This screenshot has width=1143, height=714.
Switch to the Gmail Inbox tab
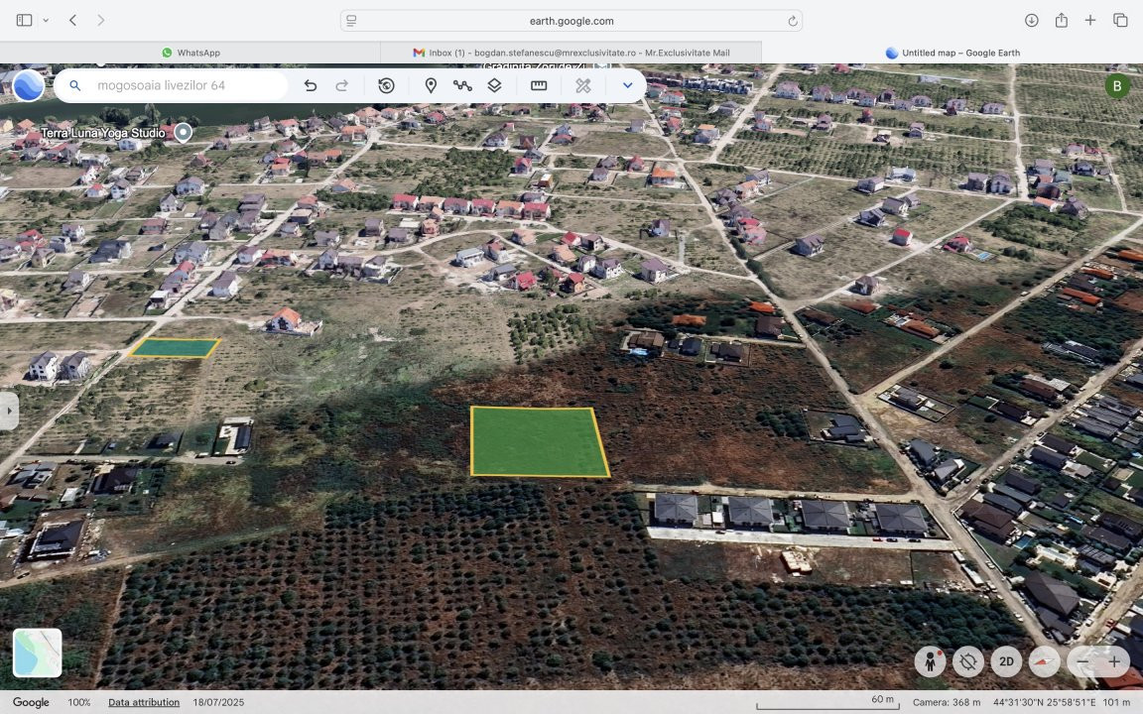pos(571,53)
